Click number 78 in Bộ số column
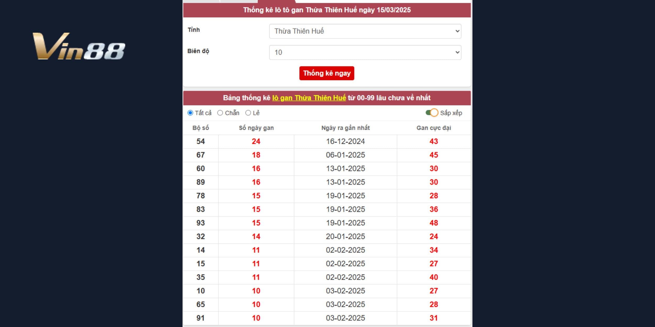 pyautogui.click(x=201, y=196)
